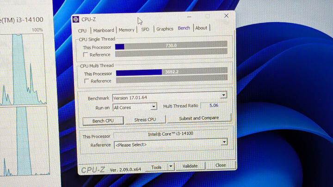Screen dimensions: 333x187
Task: Enable Reference checkbox under CPU Single Thread
Action: point(86,55)
